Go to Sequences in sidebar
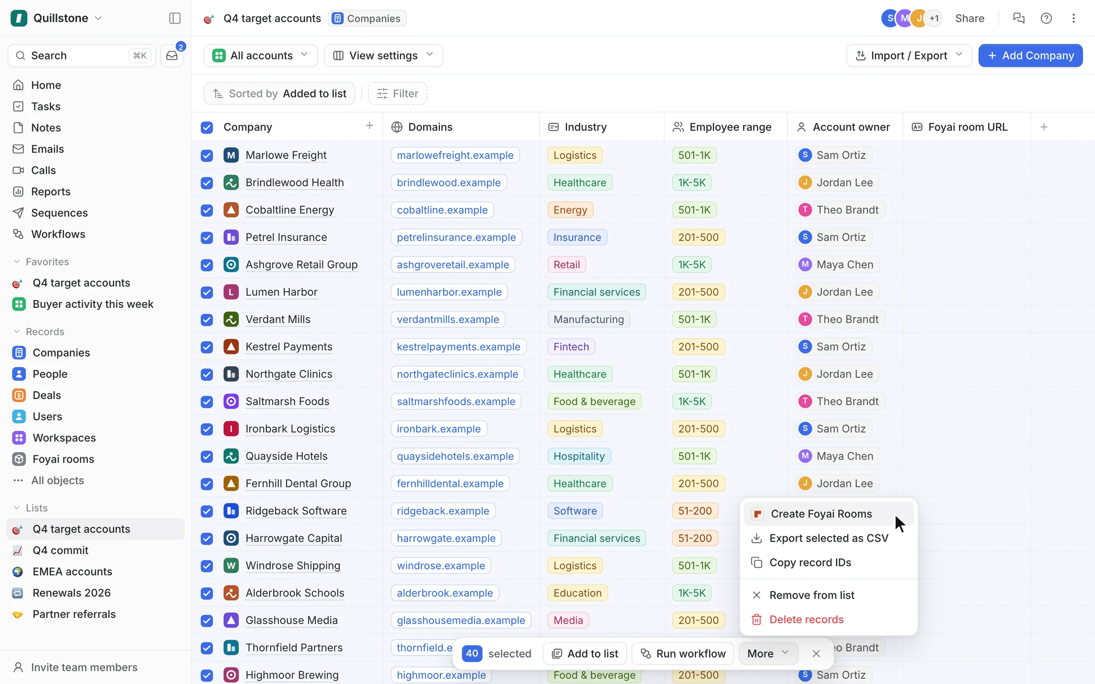 point(59,212)
